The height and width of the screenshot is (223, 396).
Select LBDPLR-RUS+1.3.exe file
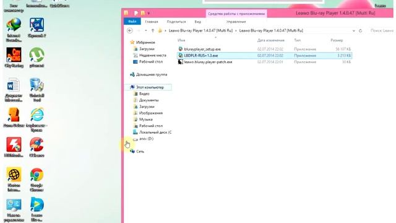tap(264, 55)
